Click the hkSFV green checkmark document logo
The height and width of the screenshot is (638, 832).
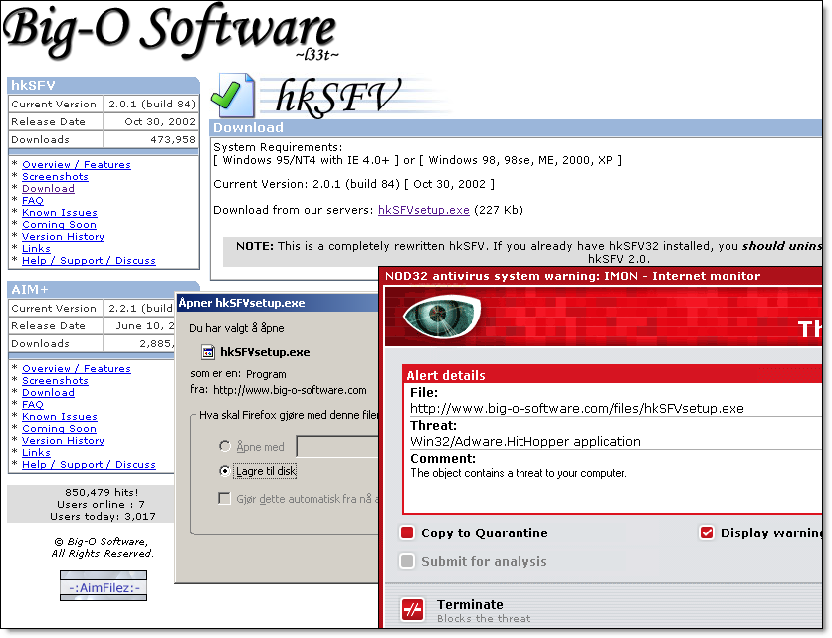[x=233, y=95]
